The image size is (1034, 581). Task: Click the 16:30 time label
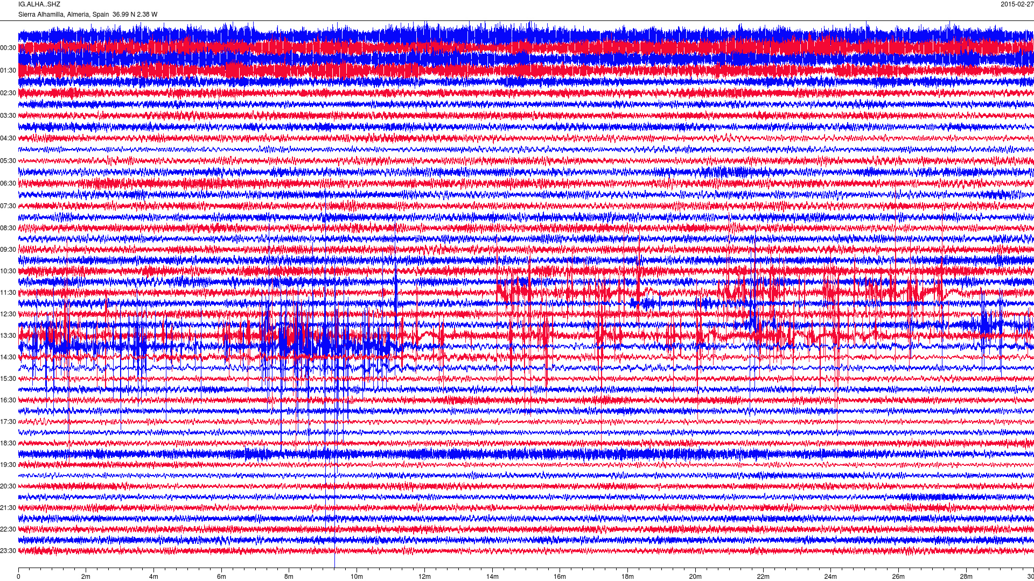8,400
